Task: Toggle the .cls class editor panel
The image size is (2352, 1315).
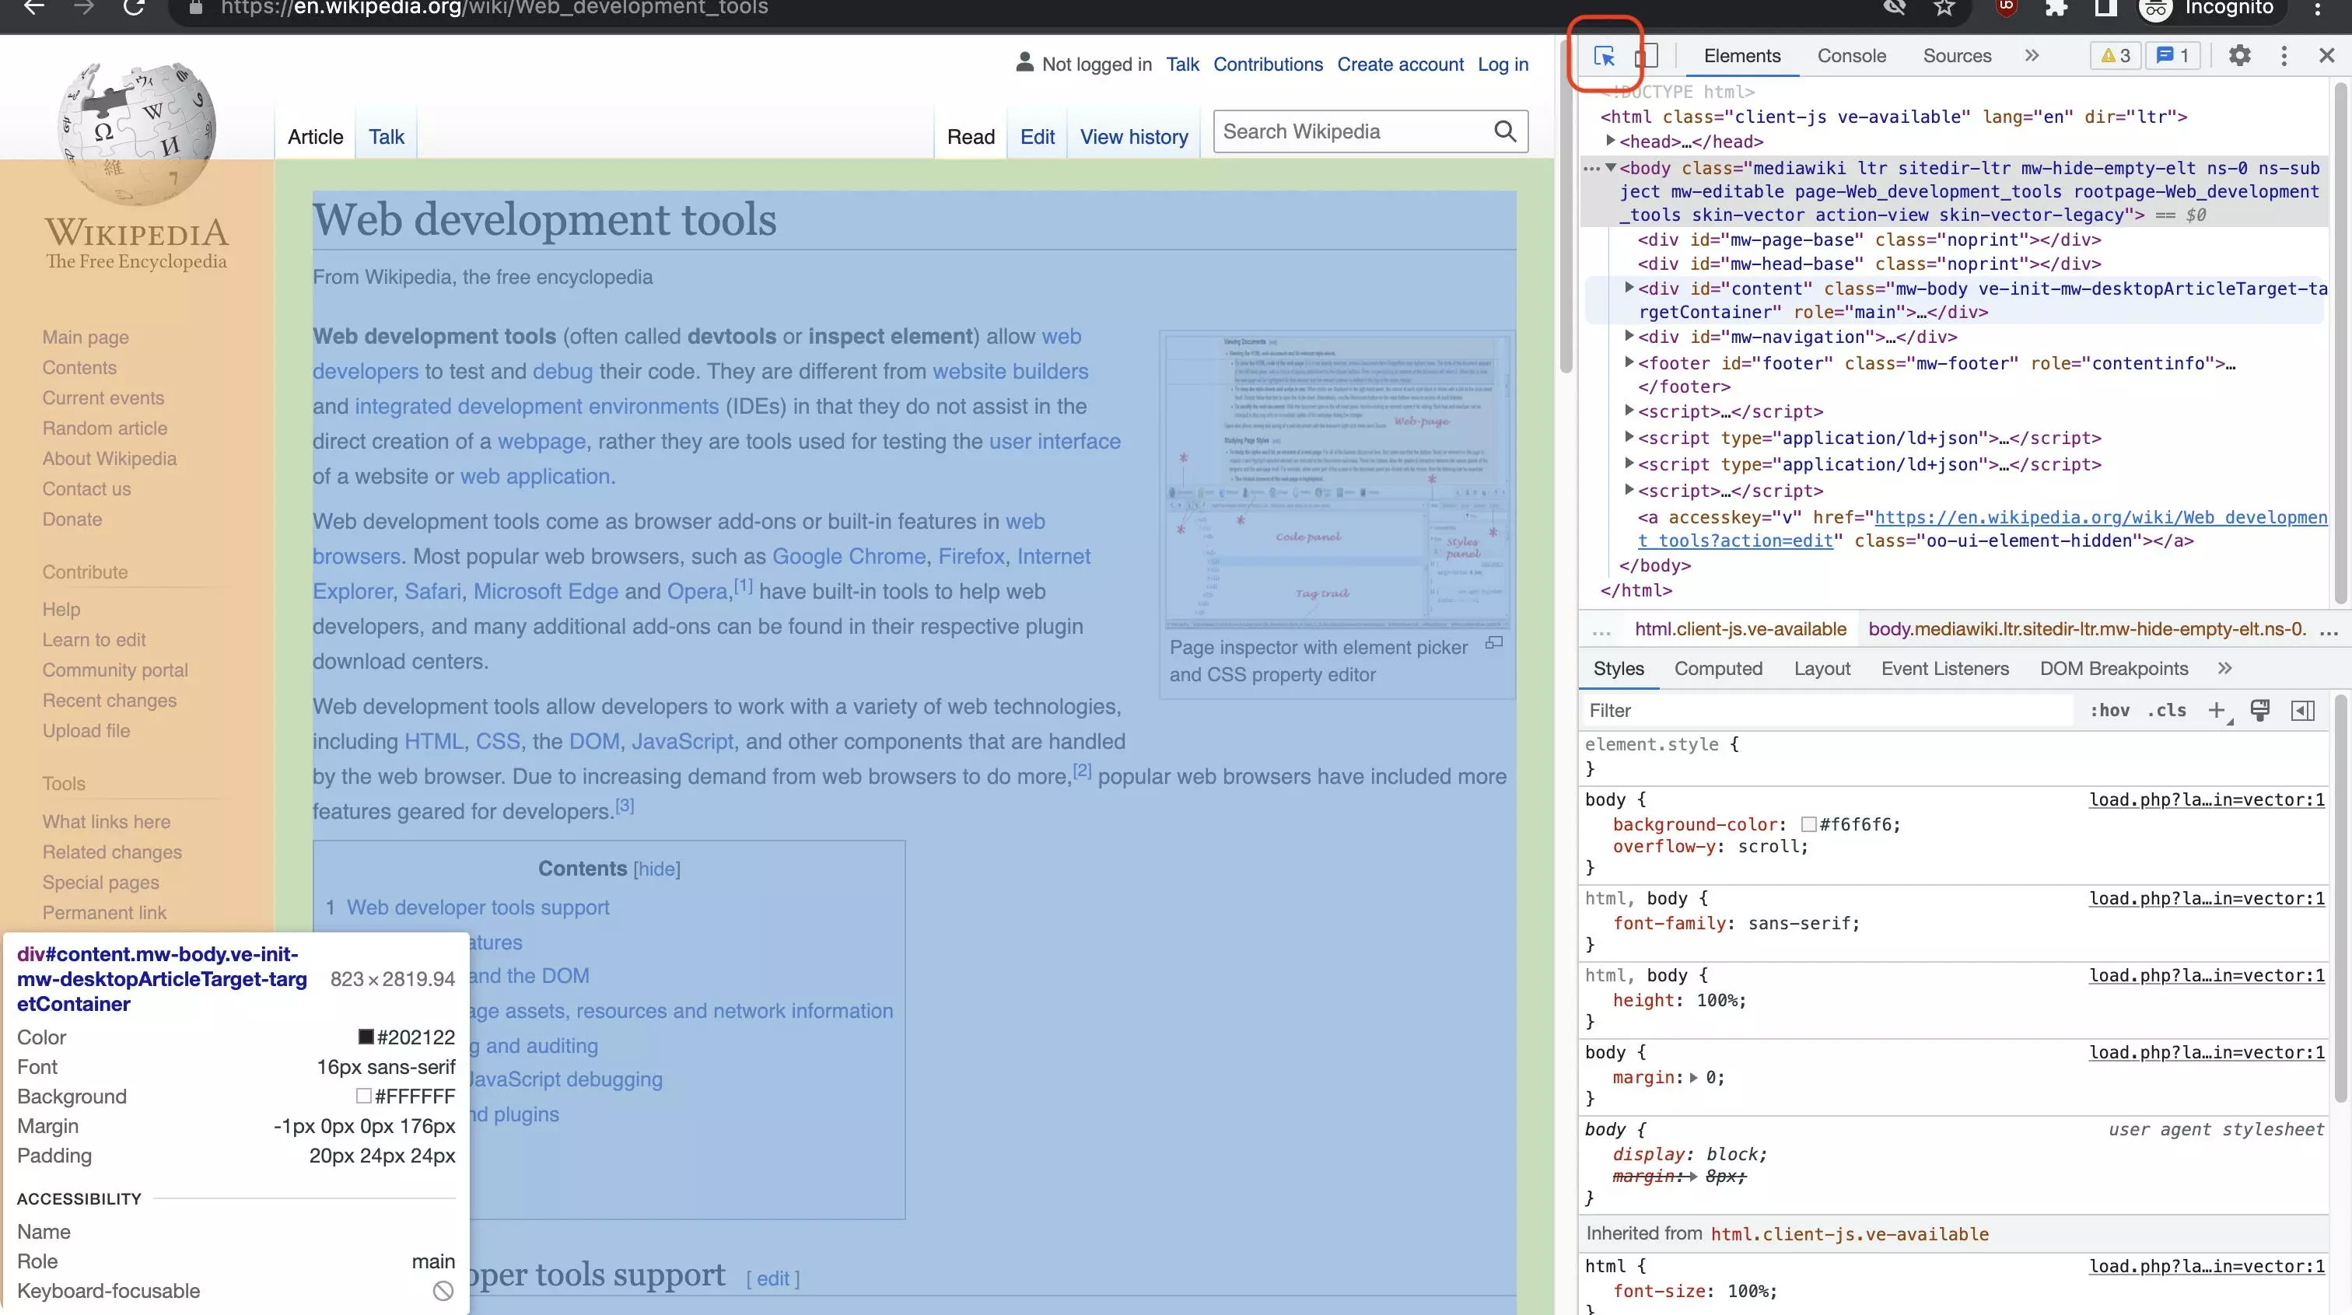Action: [2166, 711]
